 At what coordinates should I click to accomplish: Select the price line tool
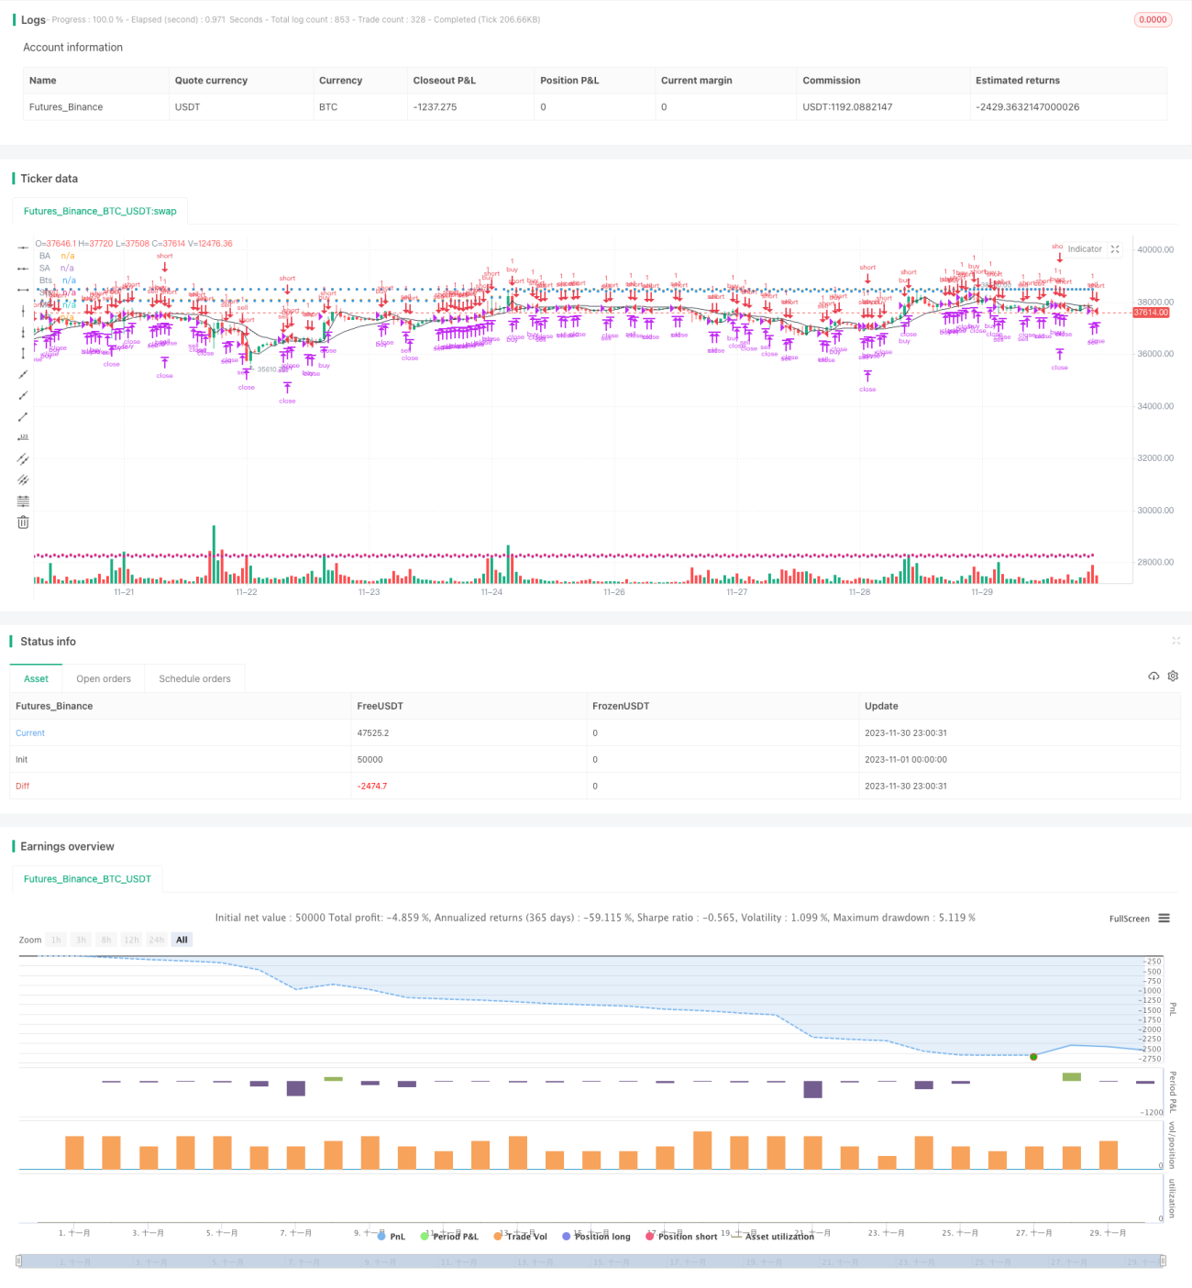23,437
